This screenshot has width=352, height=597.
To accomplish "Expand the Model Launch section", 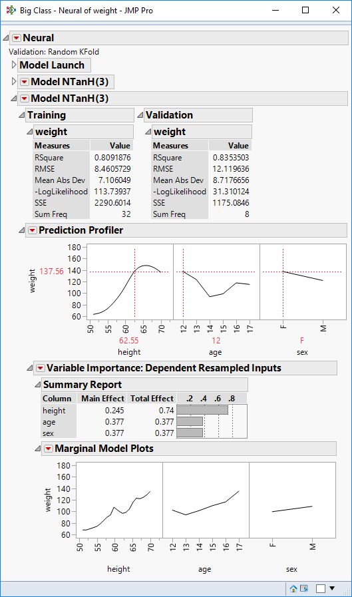I will point(14,65).
